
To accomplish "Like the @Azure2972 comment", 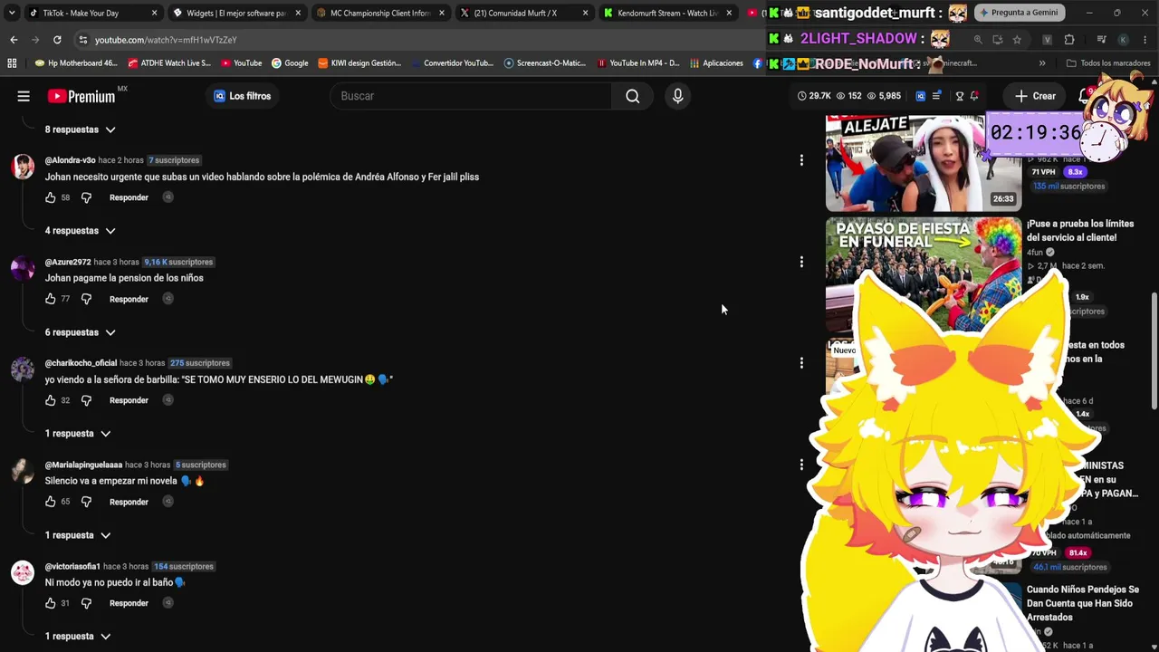I will tap(51, 299).
